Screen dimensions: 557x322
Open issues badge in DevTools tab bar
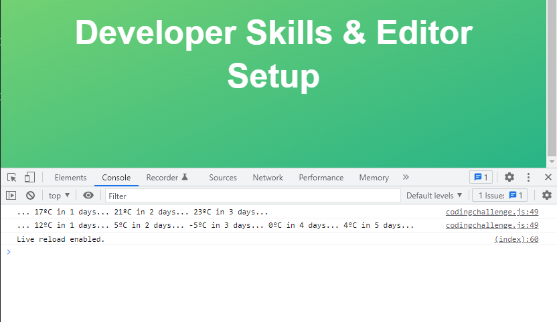point(481,177)
